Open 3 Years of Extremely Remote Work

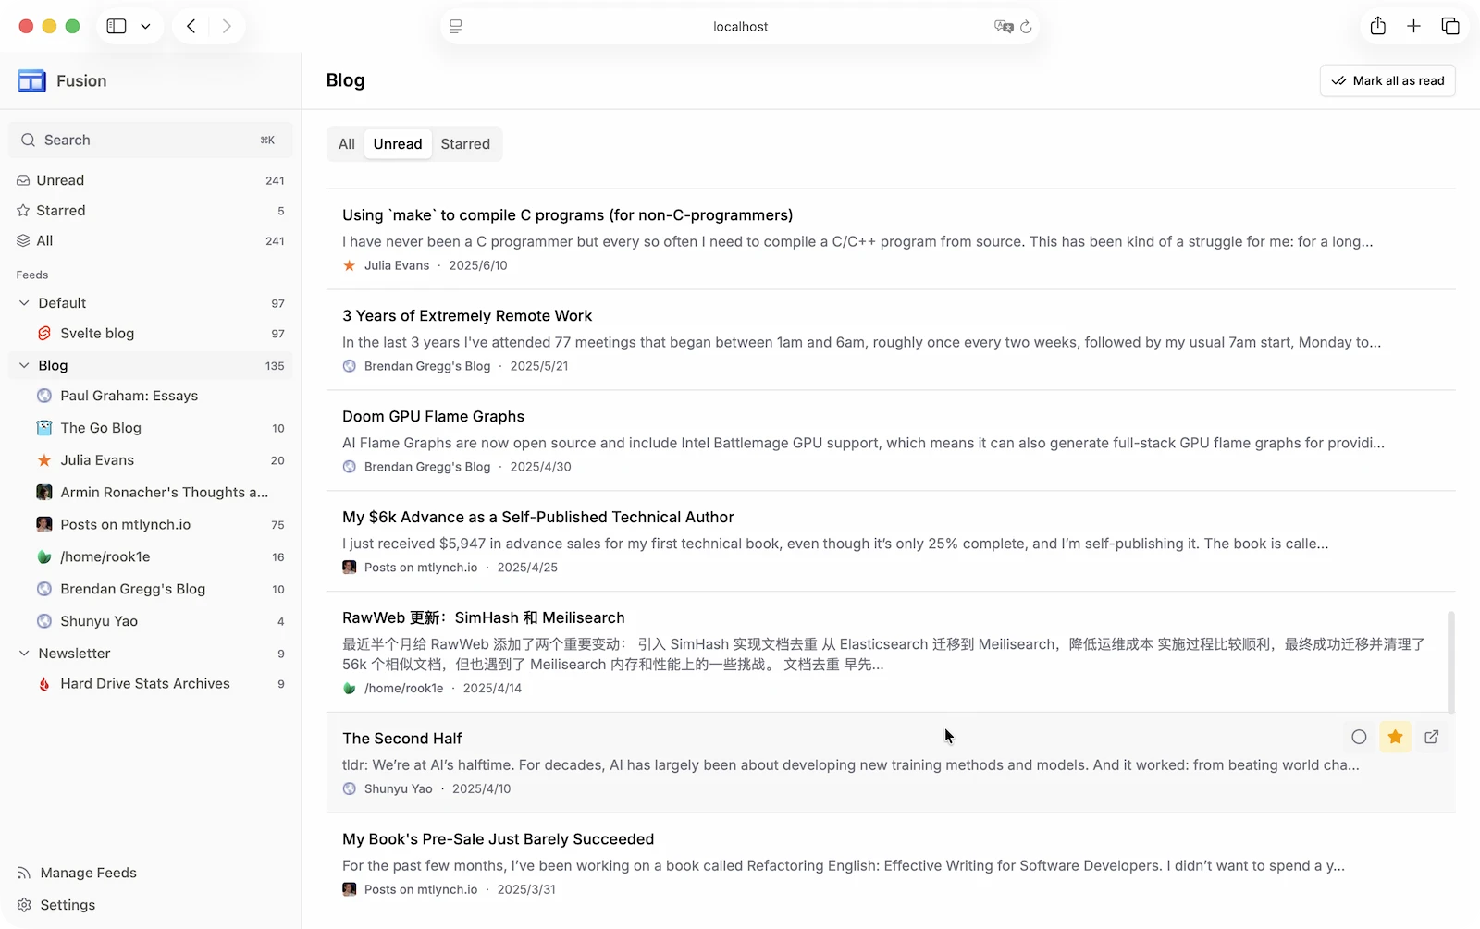[891, 340]
